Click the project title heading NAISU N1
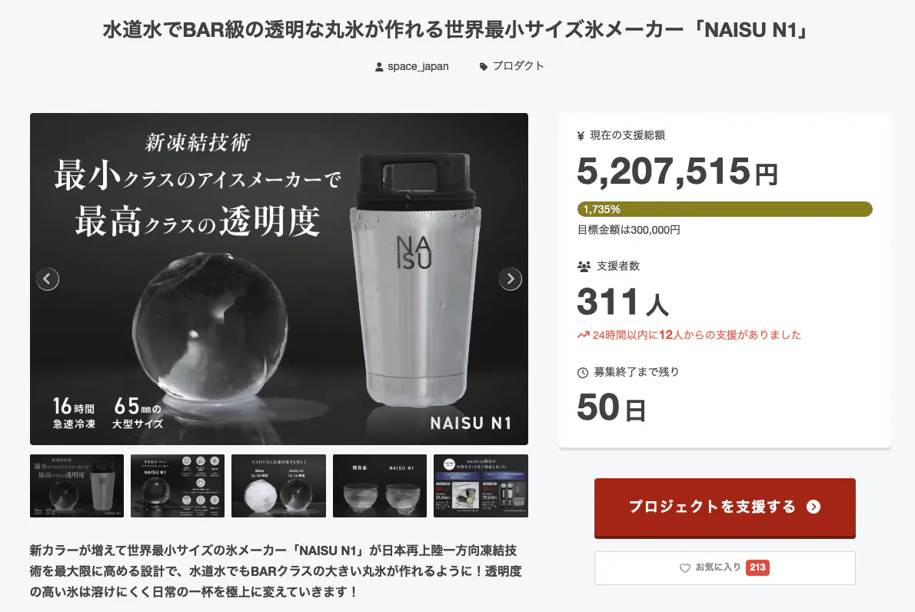915x612 pixels. pos(457,29)
